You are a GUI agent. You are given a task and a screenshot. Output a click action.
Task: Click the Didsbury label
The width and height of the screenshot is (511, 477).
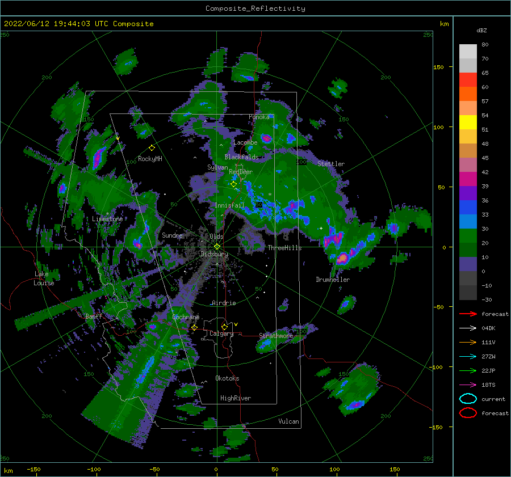coord(214,254)
